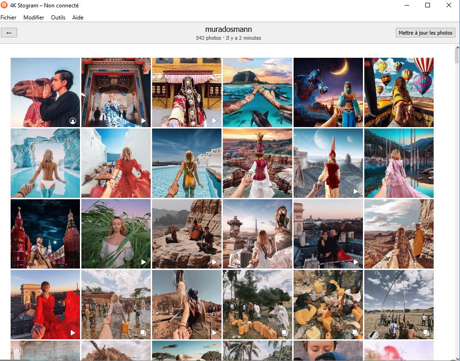
Task: Click play icon on Red Square statue-planet thumbnail
Action: (356, 191)
